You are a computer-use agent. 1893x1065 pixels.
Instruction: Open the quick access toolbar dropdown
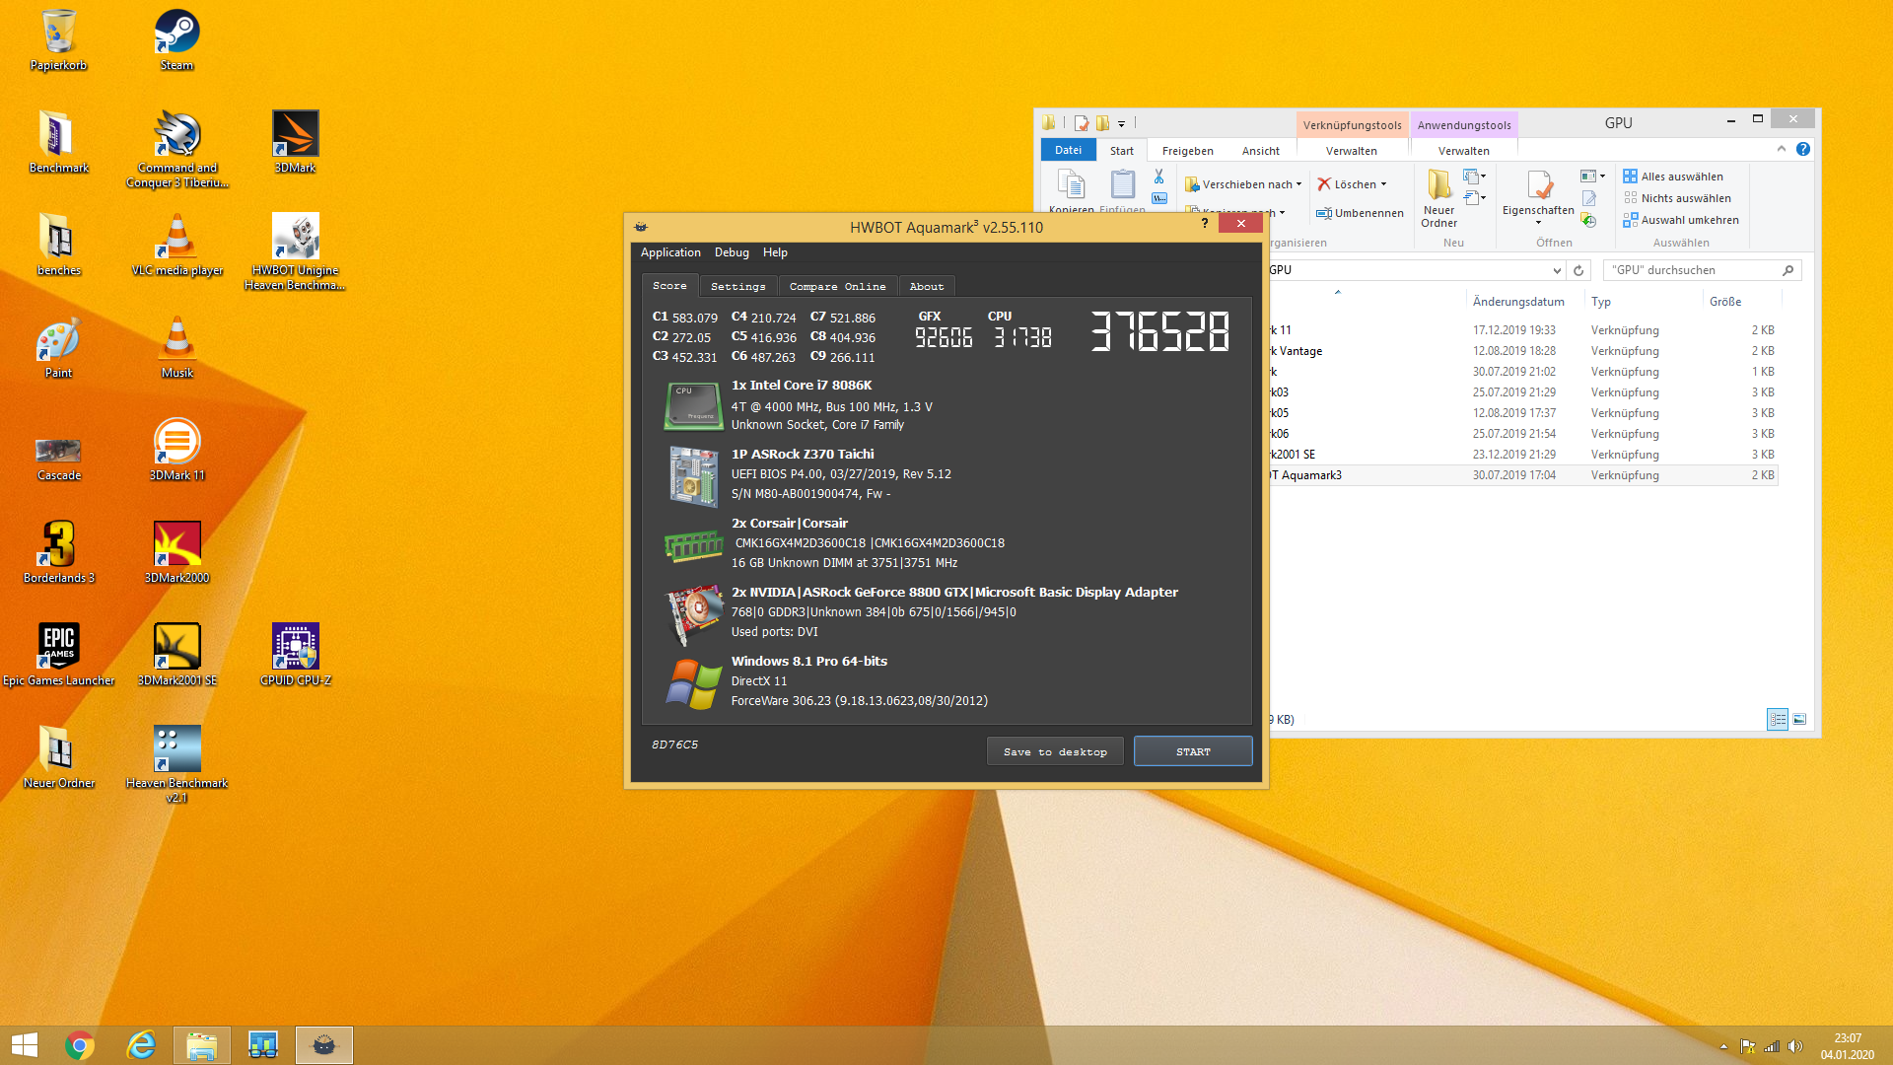pos(1121,123)
